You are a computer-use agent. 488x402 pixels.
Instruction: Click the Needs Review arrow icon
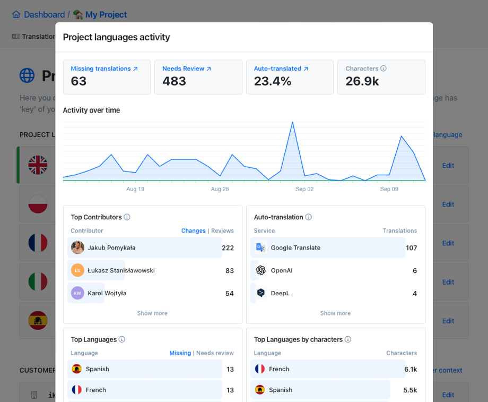[209, 69]
